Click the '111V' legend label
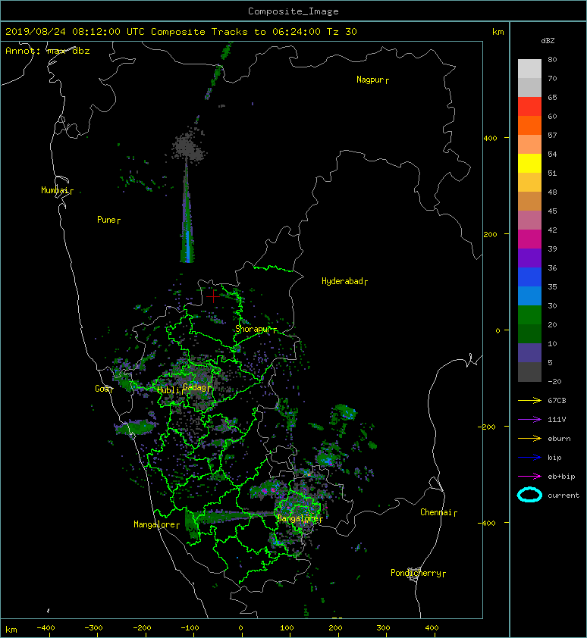This screenshot has height=638, width=587. click(x=557, y=420)
